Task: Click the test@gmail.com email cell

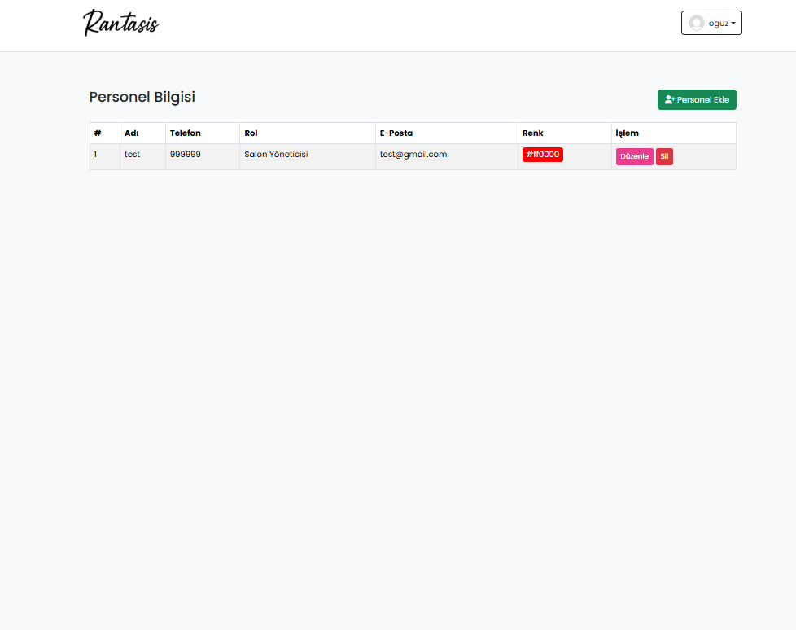Action: 413,155
